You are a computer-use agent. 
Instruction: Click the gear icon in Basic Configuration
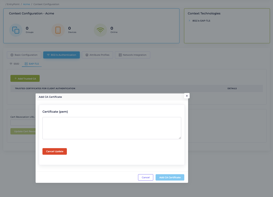pyautogui.click(x=12, y=55)
